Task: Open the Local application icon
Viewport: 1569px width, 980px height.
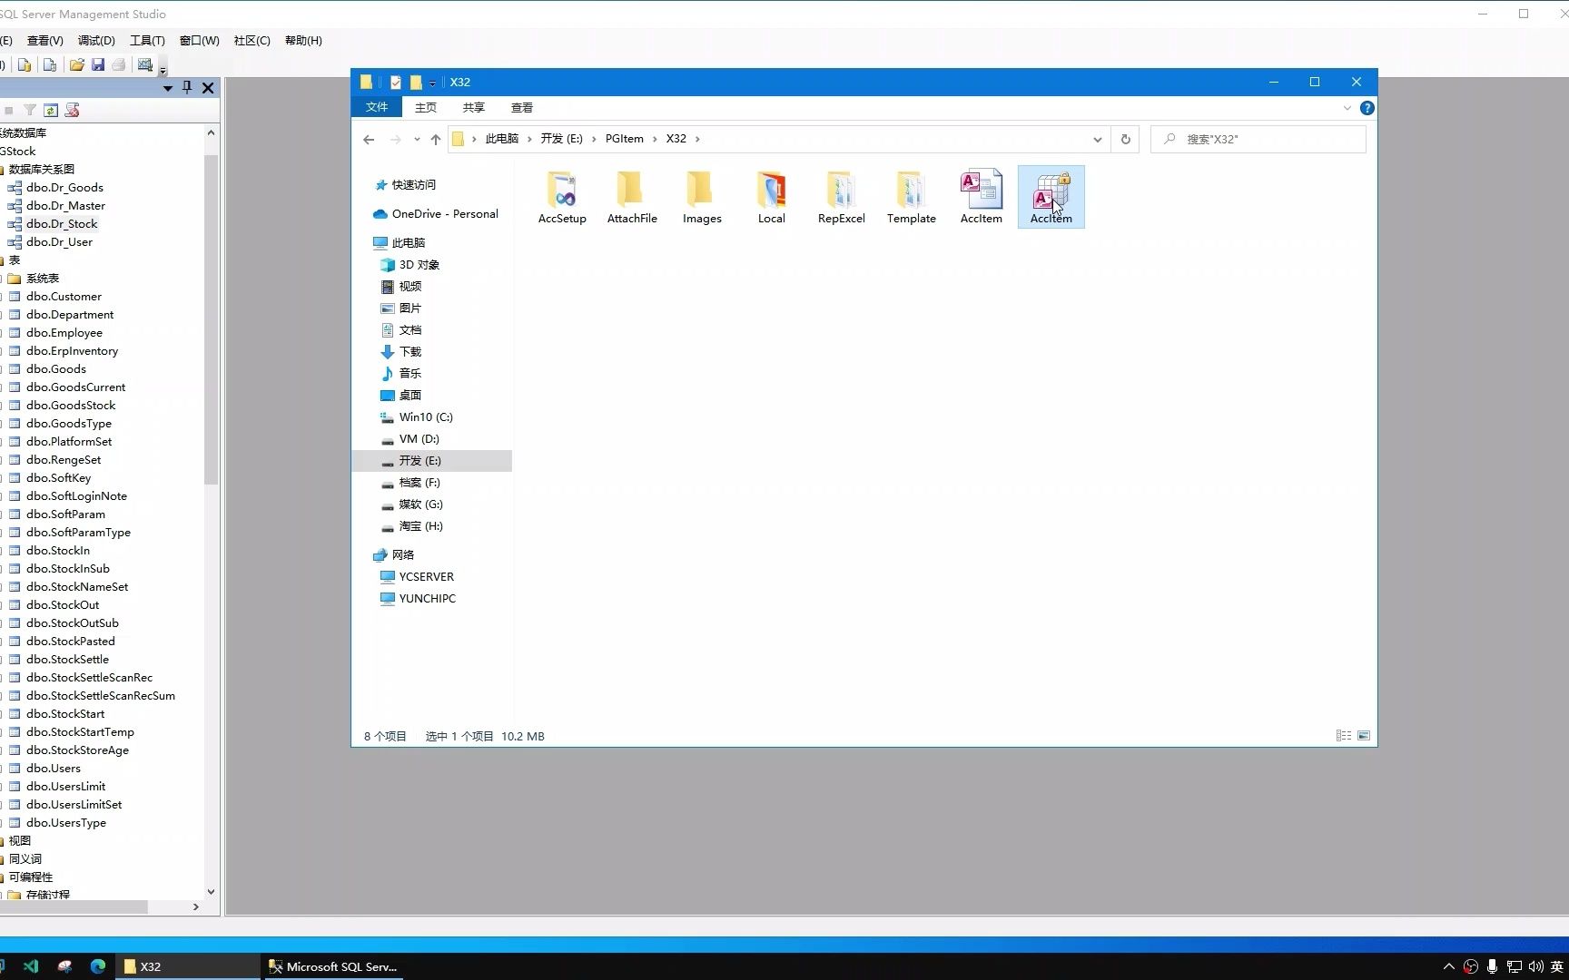Action: tap(771, 196)
